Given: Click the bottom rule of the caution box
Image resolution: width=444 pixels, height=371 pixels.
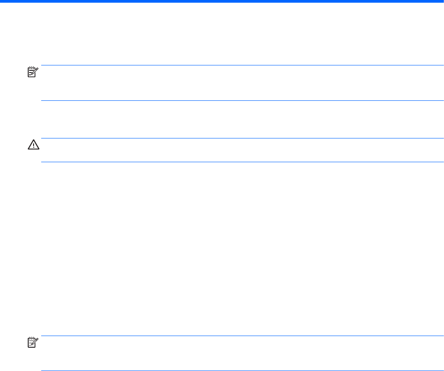Looking at the screenshot, I should point(242,162).
